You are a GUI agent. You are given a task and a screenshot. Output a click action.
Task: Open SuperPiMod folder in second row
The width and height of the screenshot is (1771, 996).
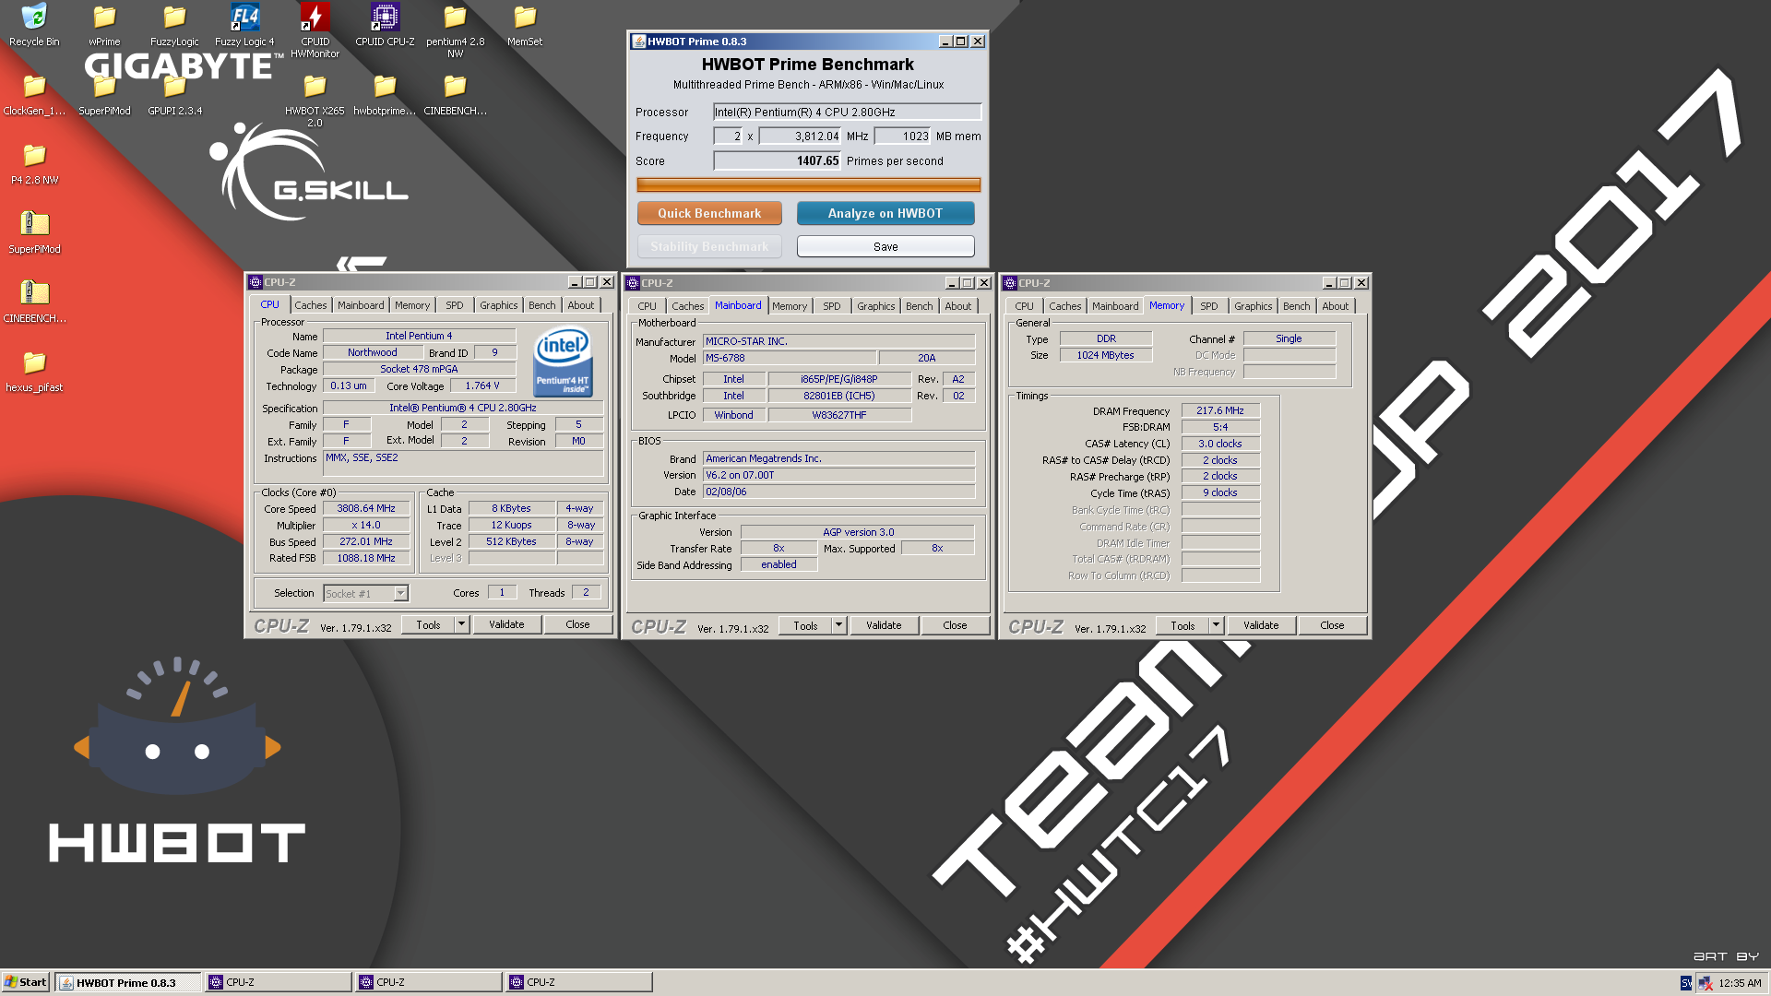click(104, 94)
